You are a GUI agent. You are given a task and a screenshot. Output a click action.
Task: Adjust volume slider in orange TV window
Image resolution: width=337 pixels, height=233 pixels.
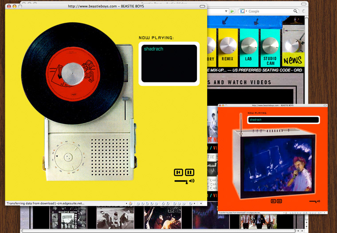pos(313,202)
